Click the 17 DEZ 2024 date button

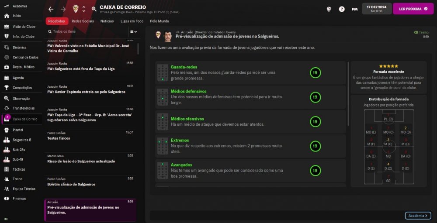(x=377, y=9)
